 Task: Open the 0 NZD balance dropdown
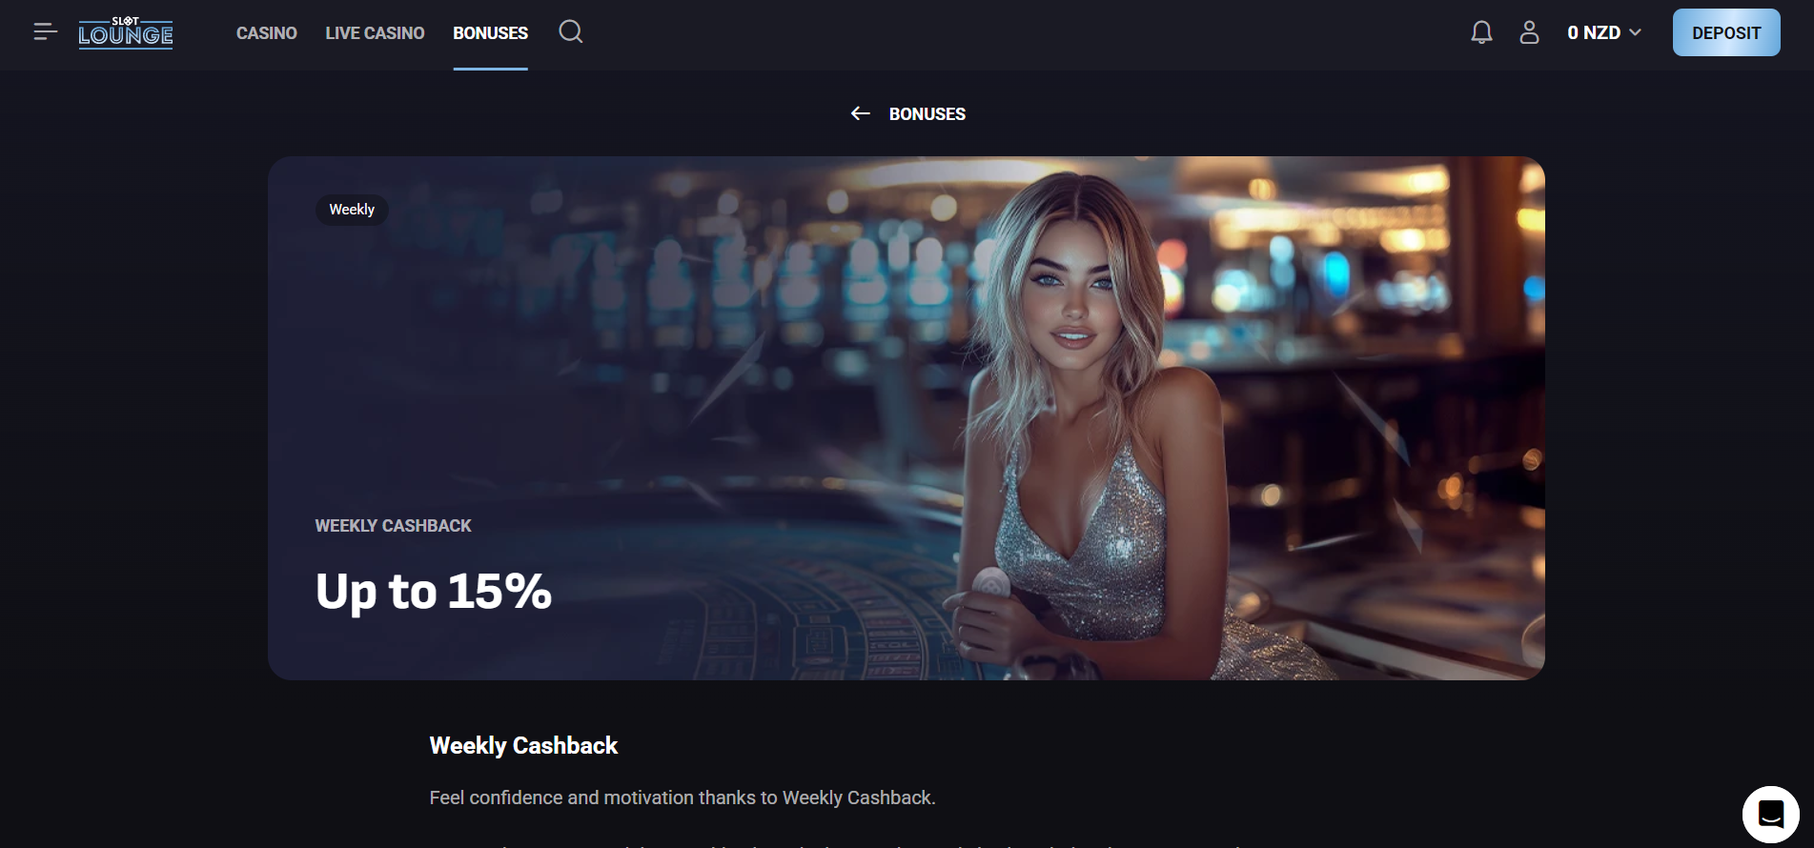click(1604, 32)
